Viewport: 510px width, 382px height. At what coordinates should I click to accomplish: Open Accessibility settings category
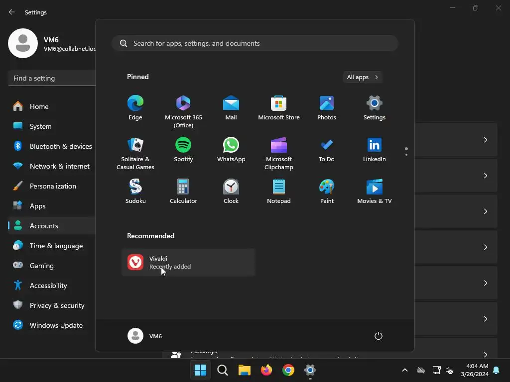point(52,286)
